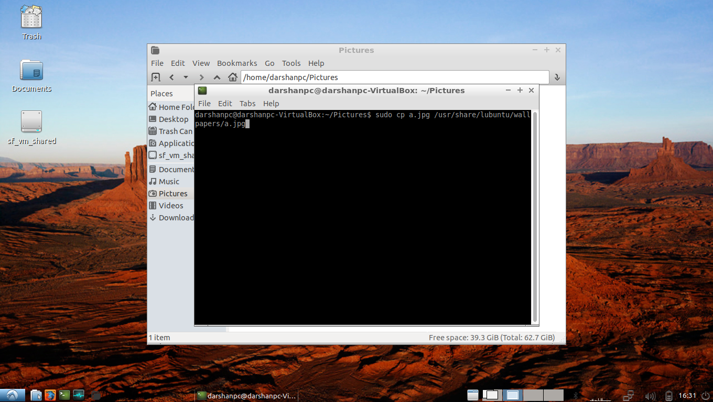Open the Lubuntu start menu on the panel
The width and height of the screenshot is (713, 402).
[x=13, y=395]
